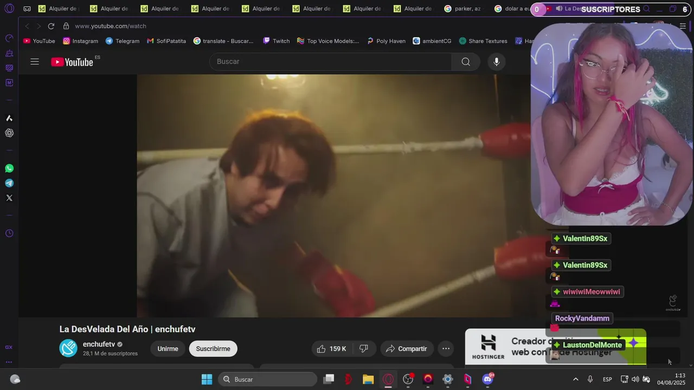Open ChatGPT from the sidebar

[9, 133]
